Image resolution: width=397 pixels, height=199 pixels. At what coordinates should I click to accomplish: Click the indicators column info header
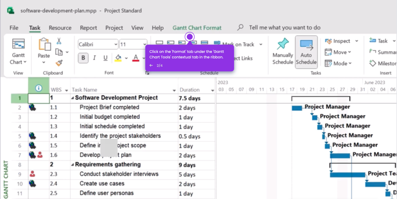point(38,88)
